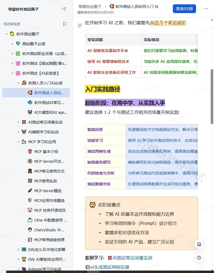This screenshot has width=214, height=273.
Task: Click the 技能学习 table cell
Action: [105, 140]
